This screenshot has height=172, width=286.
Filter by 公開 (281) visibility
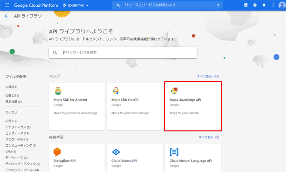pos(12,96)
